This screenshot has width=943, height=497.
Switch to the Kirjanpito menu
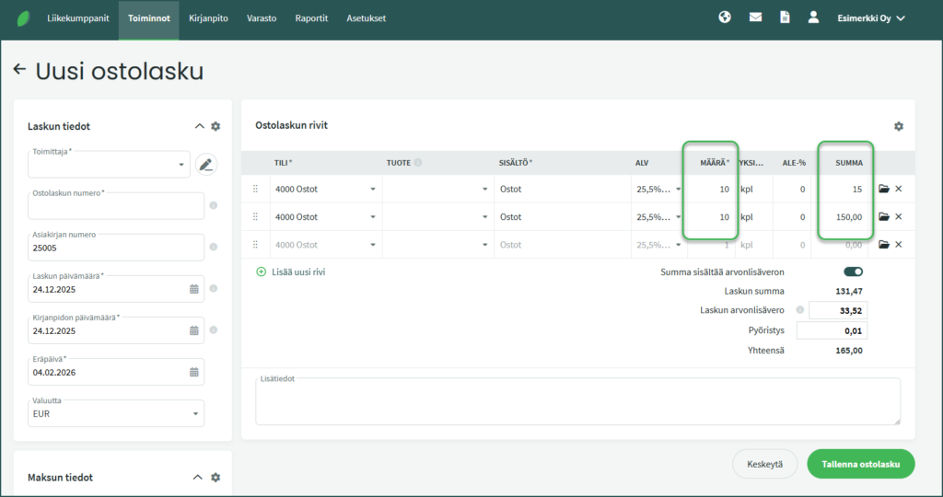(208, 18)
